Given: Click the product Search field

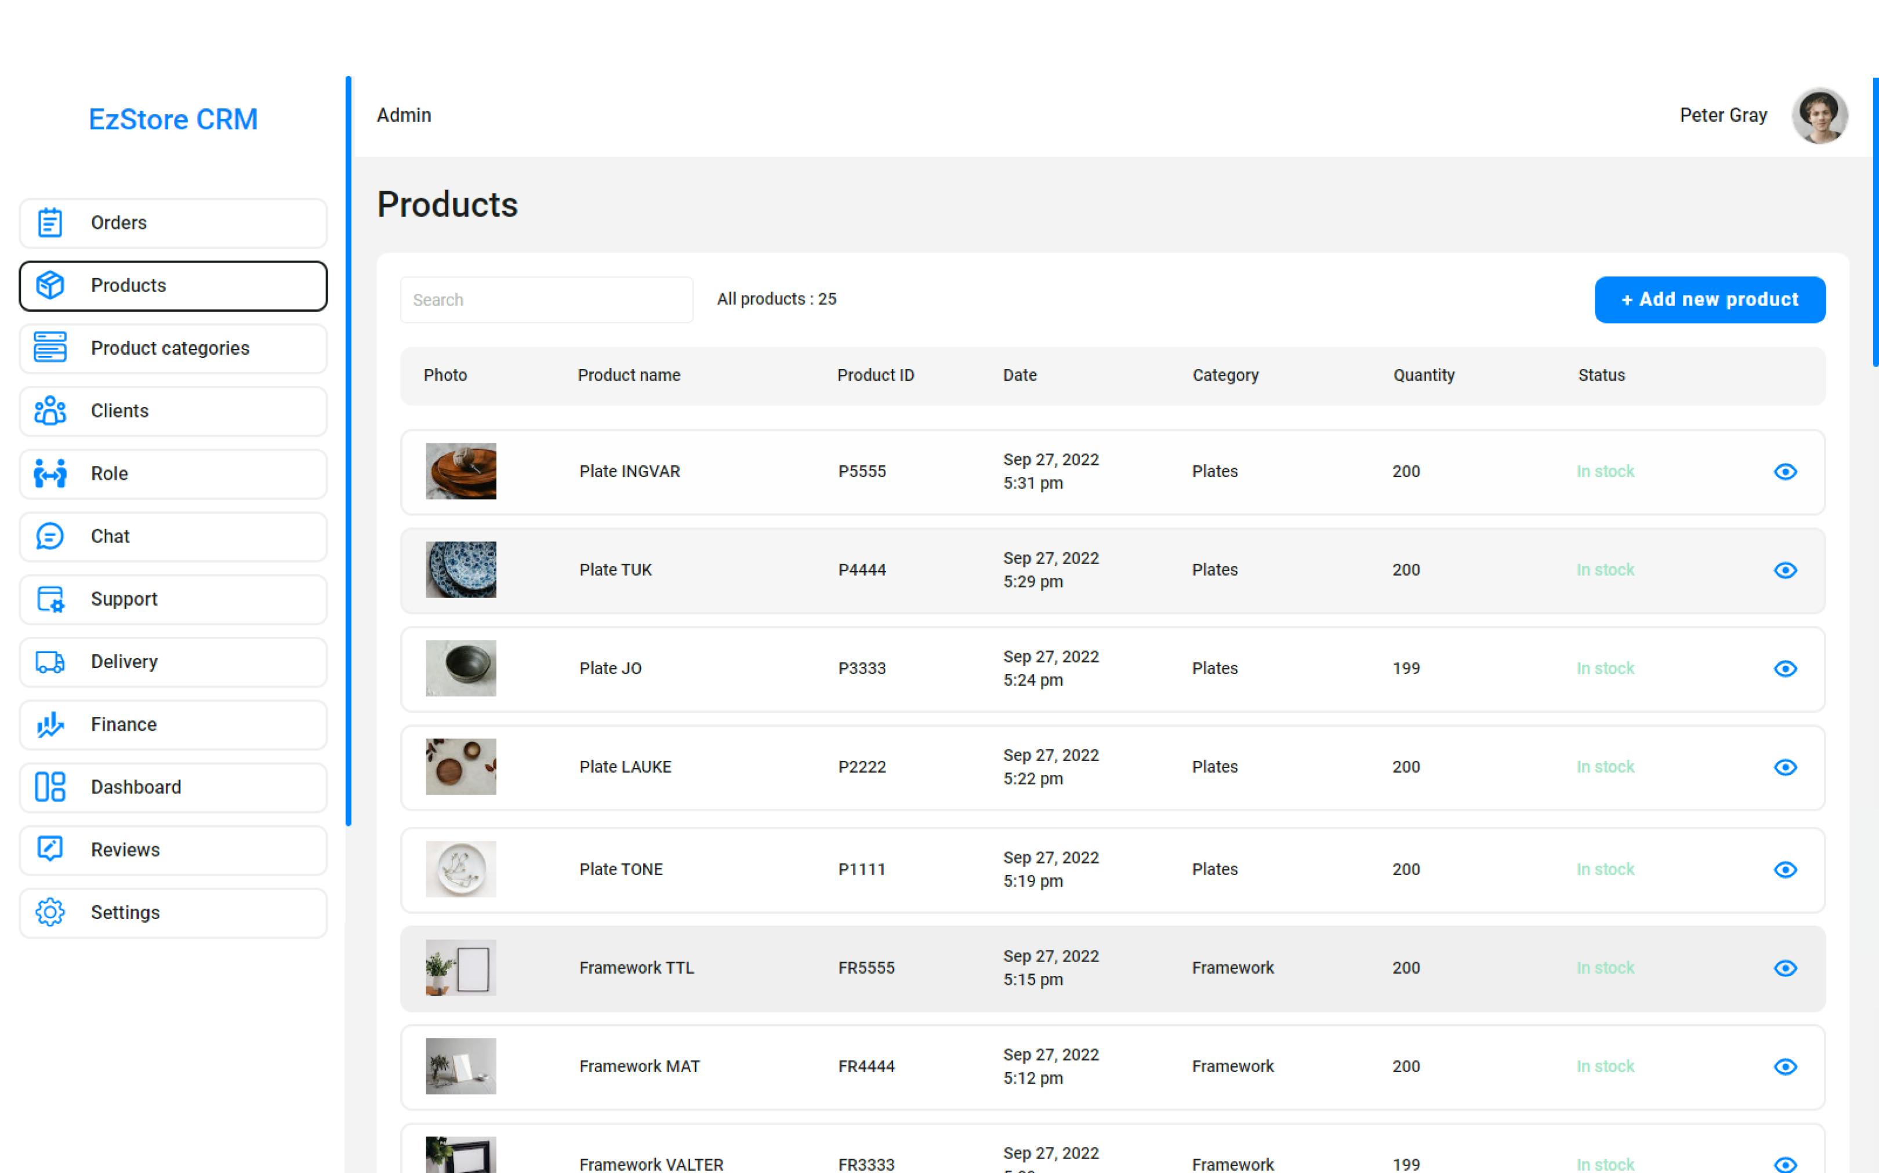Looking at the screenshot, I should tap(546, 300).
